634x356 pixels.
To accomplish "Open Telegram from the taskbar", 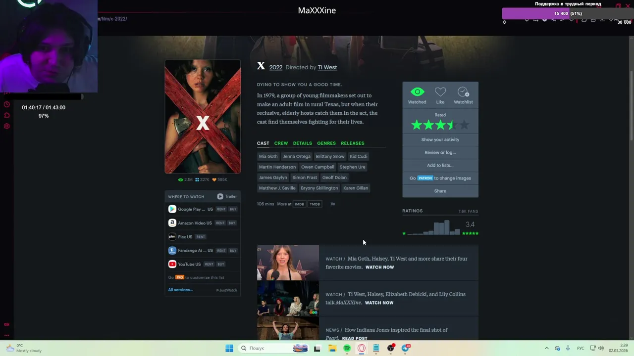I will [x=406, y=348].
